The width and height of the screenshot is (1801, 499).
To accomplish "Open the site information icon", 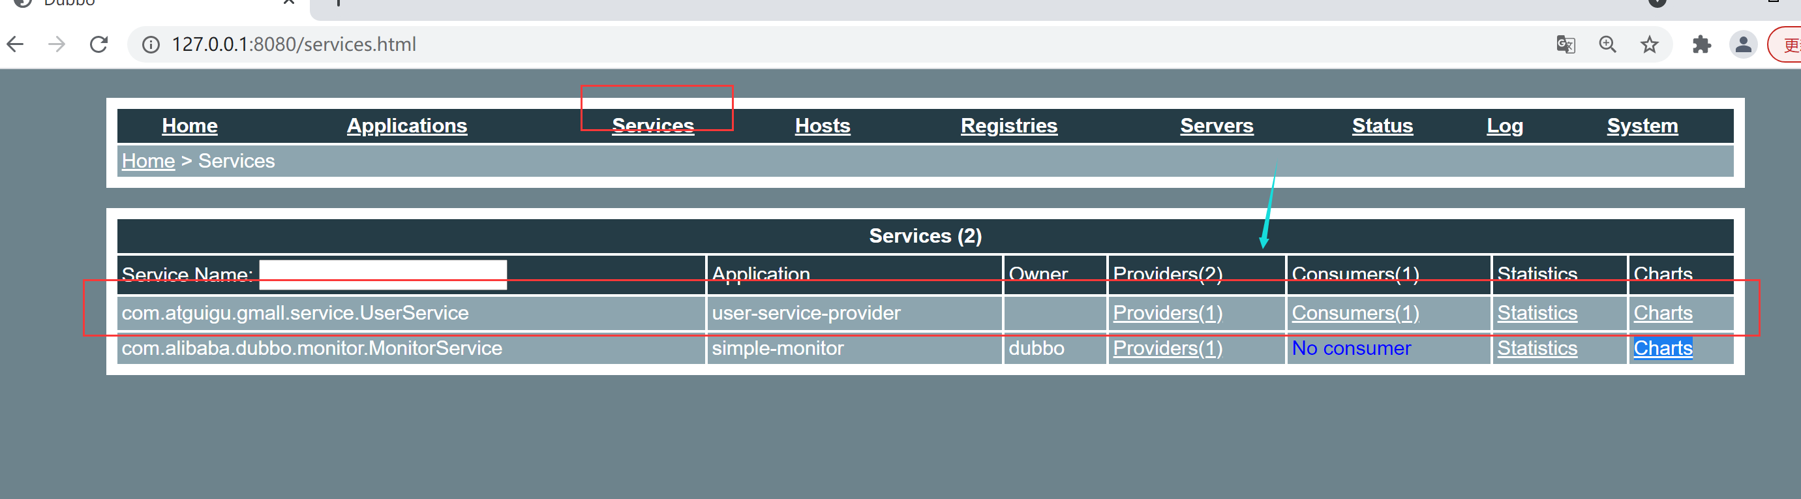I will [x=150, y=45].
